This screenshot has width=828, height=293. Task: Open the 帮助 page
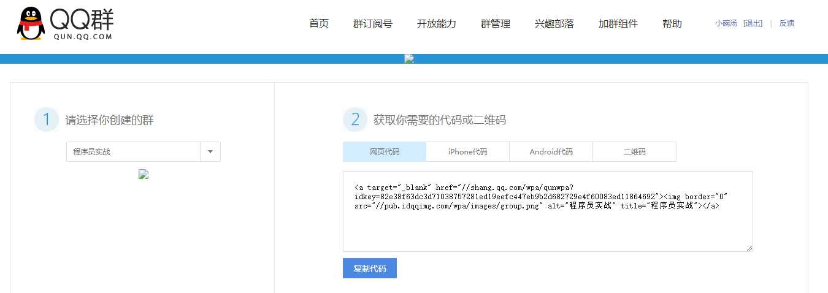click(x=672, y=24)
